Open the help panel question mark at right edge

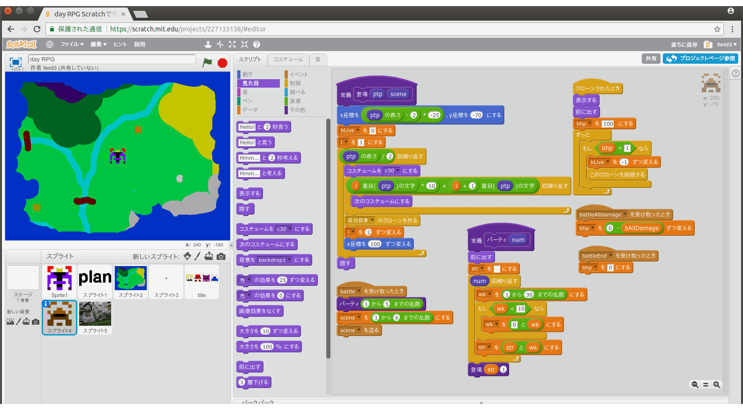point(735,73)
